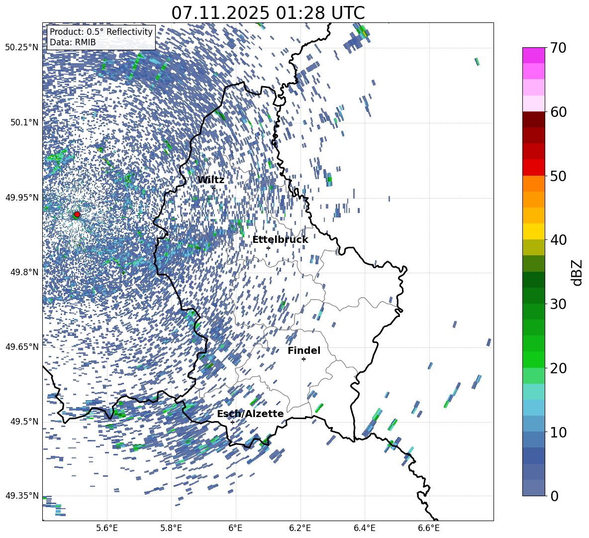589x538 pixels.
Task: Click the 5.8°E longitude tick label
Action: 171,528
